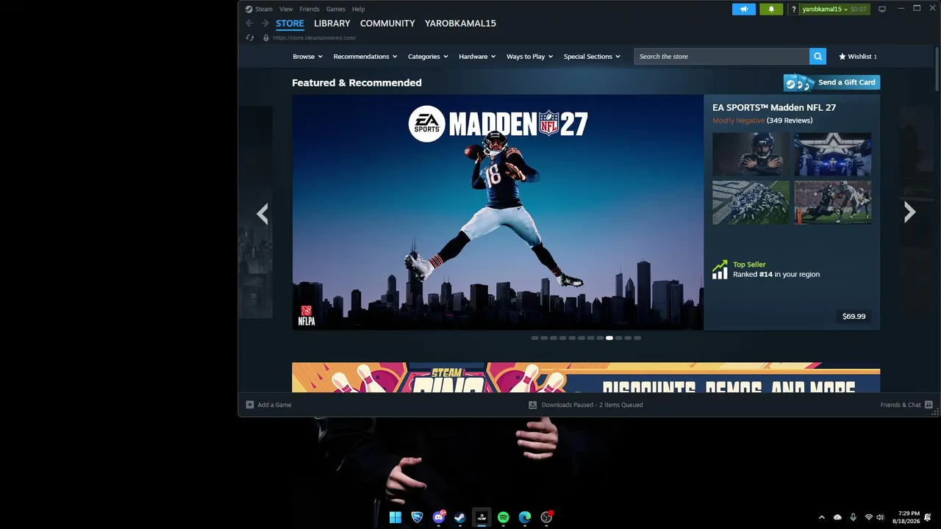
Task: Expand the Hardware dropdown
Action: pos(477,57)
